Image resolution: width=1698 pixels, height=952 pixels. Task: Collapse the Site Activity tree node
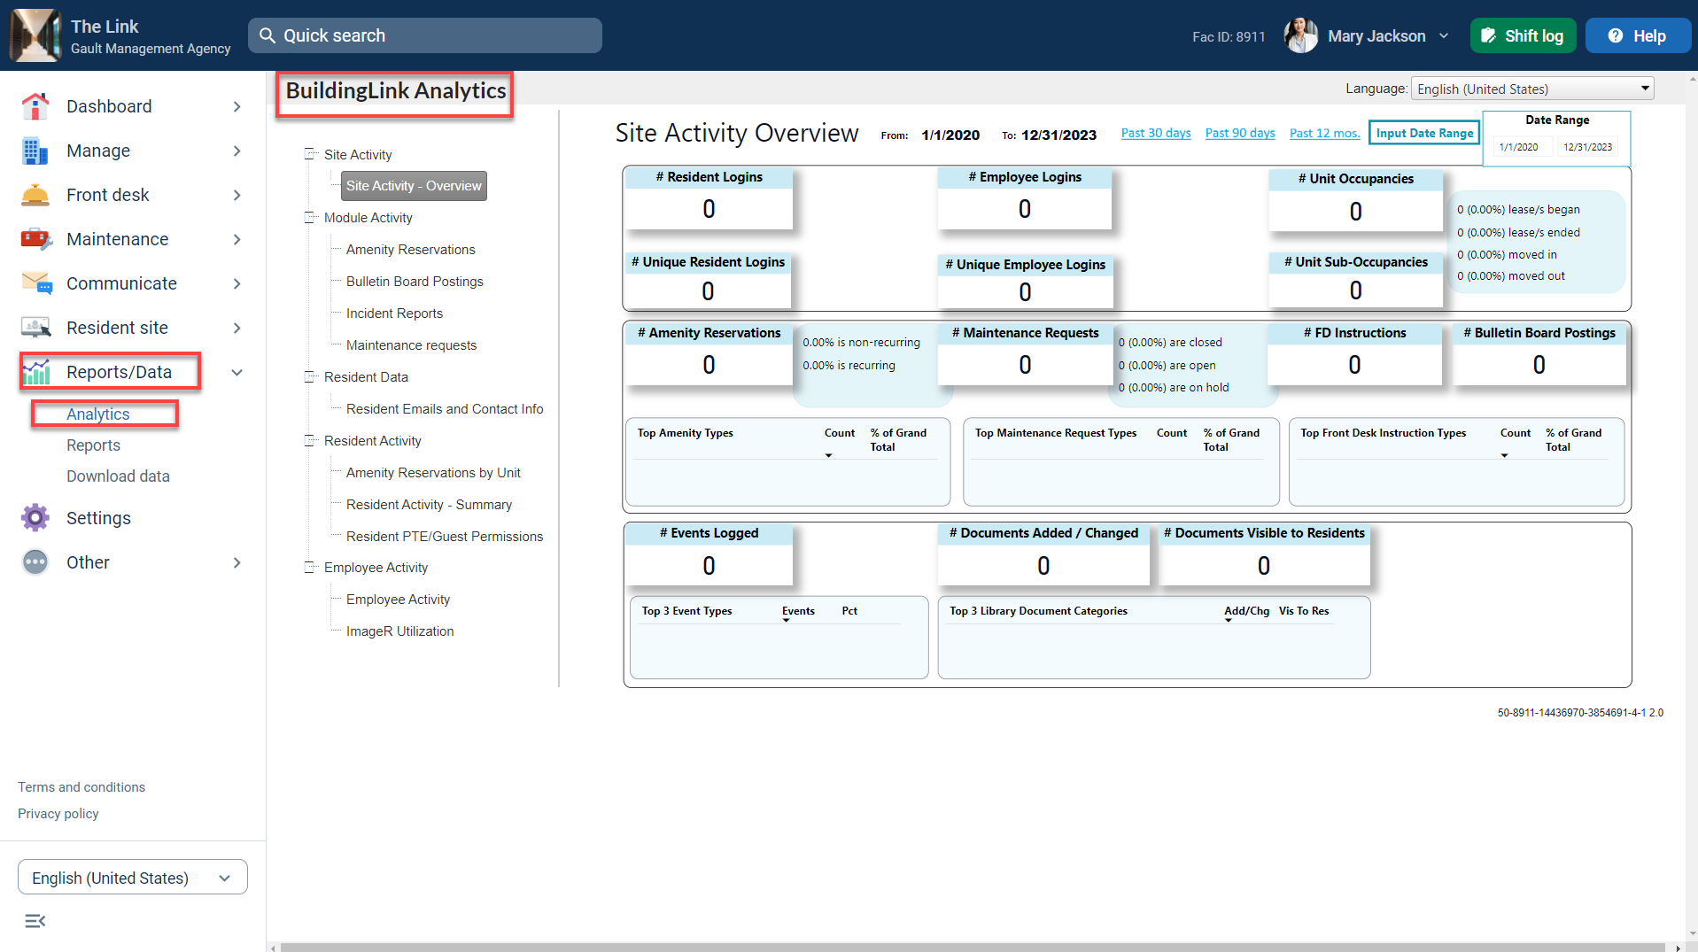(310, 154)
